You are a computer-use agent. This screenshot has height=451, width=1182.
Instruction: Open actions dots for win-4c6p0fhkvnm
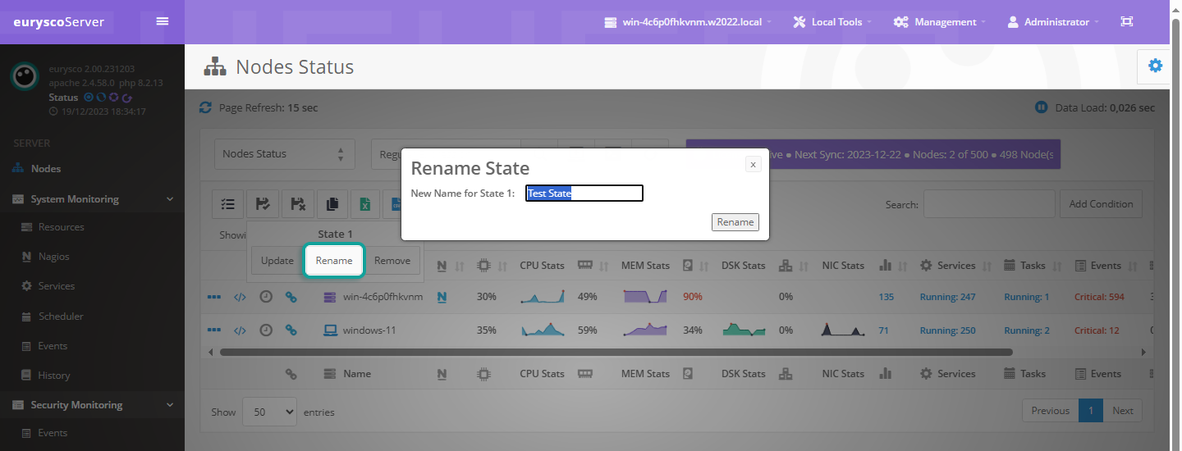(214, 296)
